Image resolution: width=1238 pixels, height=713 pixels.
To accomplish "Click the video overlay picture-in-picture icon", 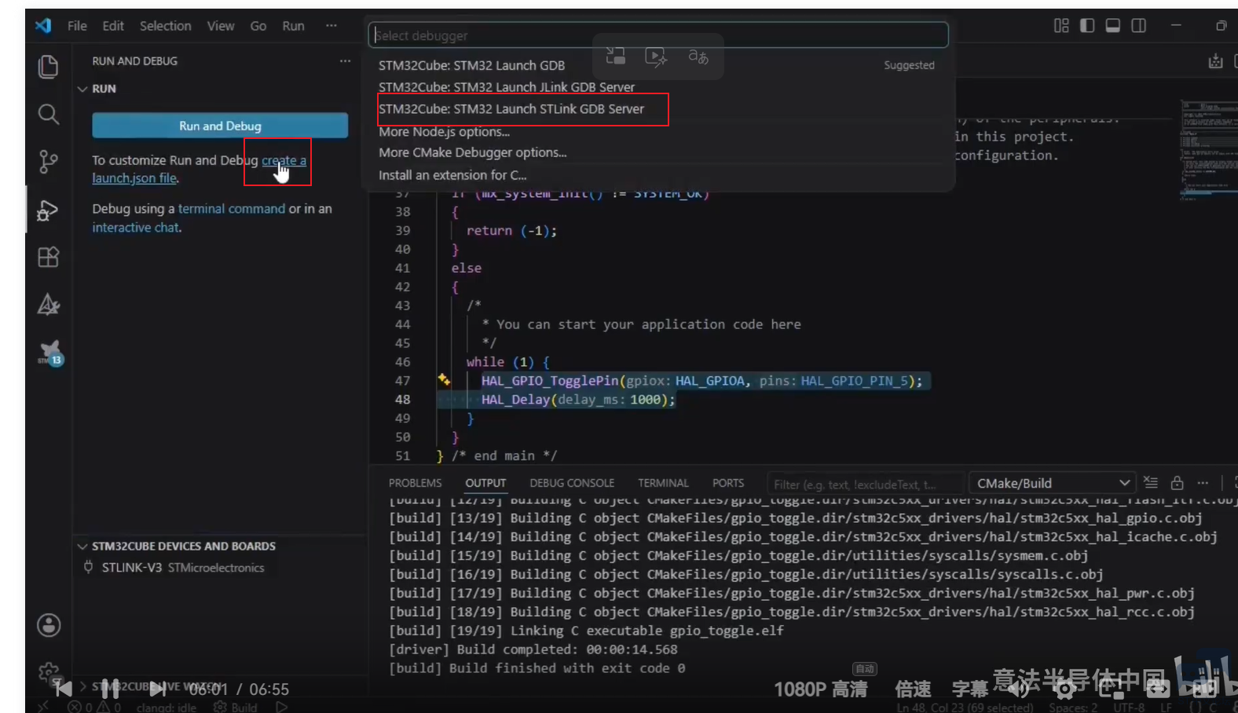I will point(615,56).
